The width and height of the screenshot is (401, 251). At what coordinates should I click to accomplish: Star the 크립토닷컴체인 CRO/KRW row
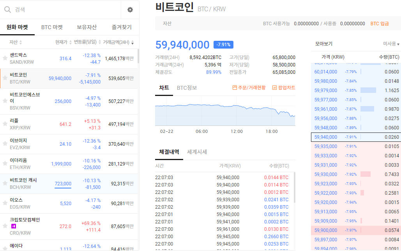coord(5,226)
